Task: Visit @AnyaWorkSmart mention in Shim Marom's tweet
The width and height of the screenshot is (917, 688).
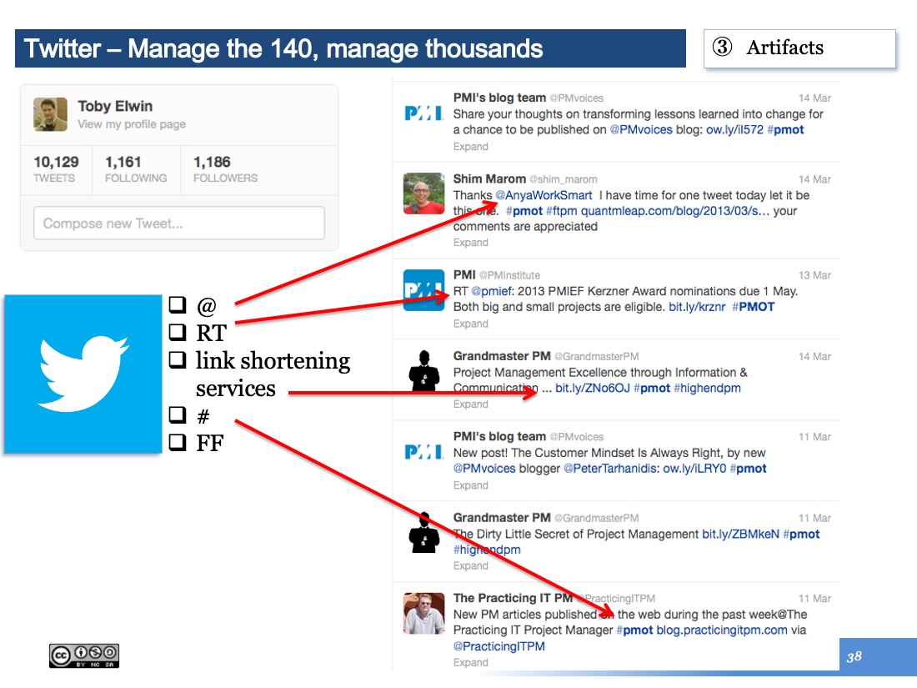Action: 544,195
